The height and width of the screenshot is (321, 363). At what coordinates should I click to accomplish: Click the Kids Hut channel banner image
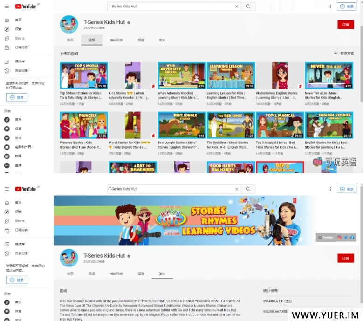[x=206, y=220]
